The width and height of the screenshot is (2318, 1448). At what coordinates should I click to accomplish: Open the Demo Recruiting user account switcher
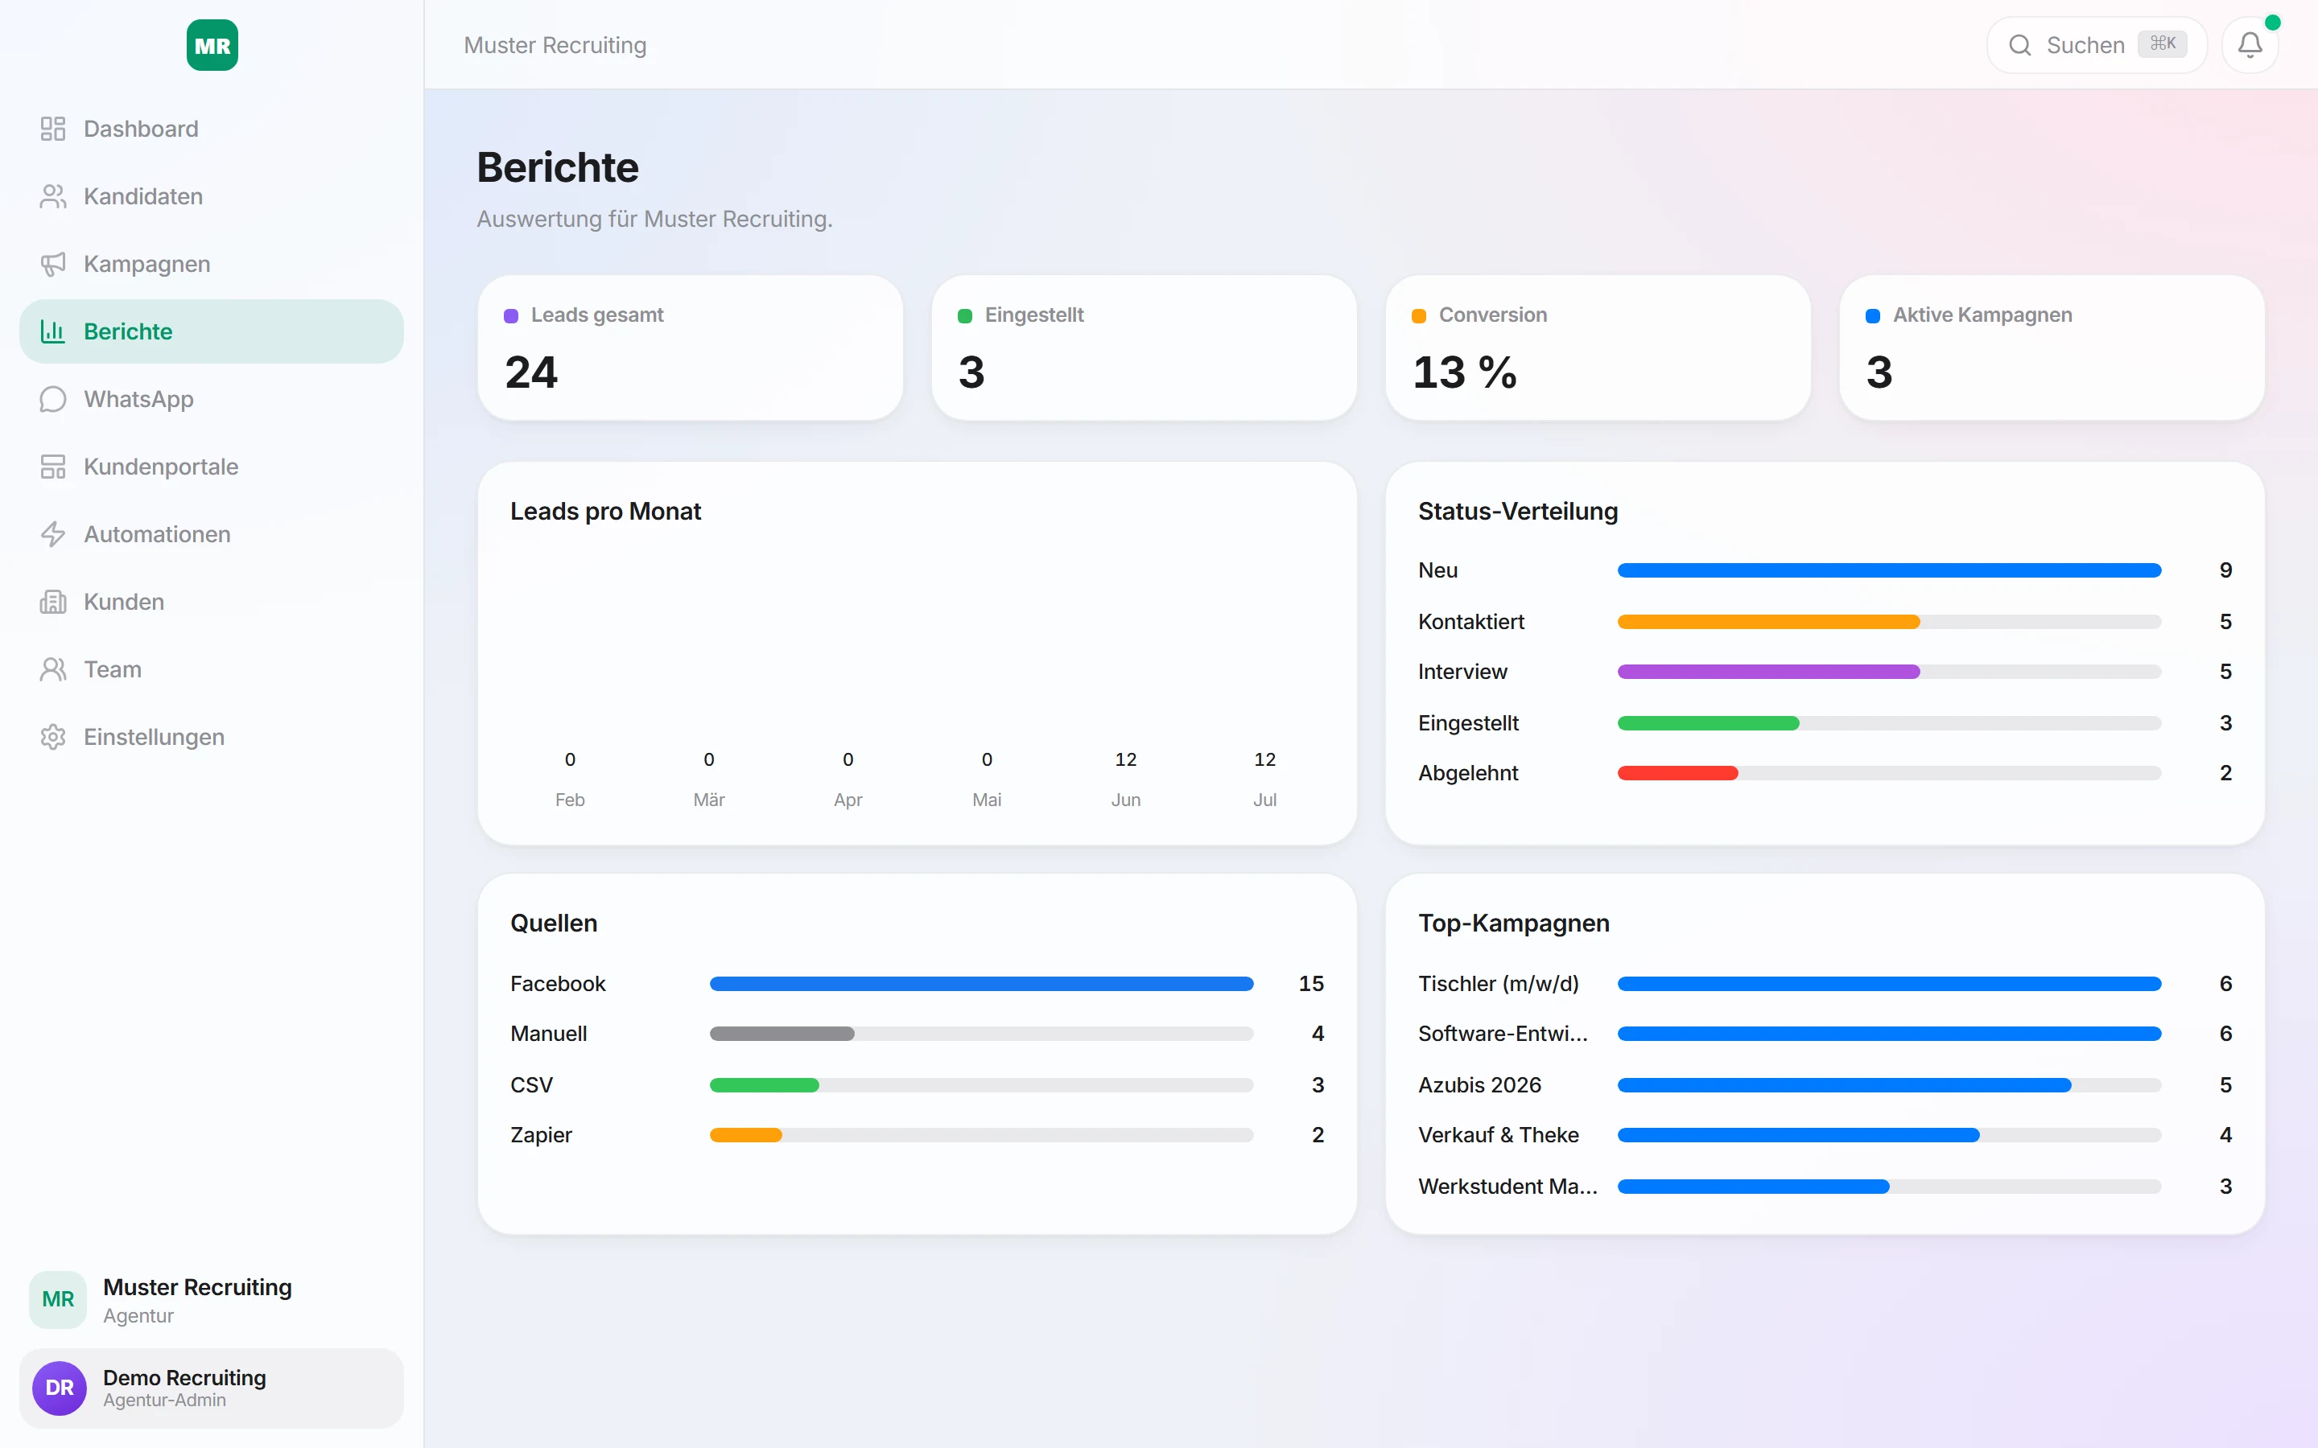[x=212, y=1388]
